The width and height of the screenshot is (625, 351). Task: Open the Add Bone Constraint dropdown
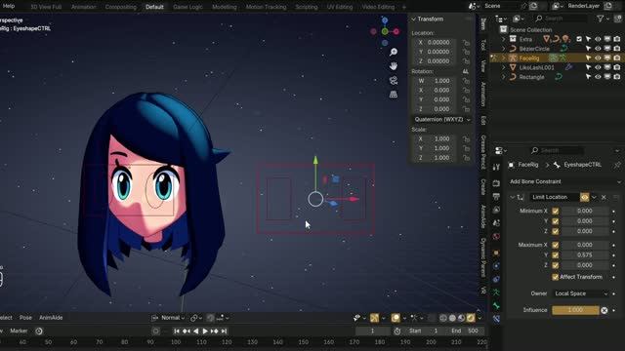[564, 182]
